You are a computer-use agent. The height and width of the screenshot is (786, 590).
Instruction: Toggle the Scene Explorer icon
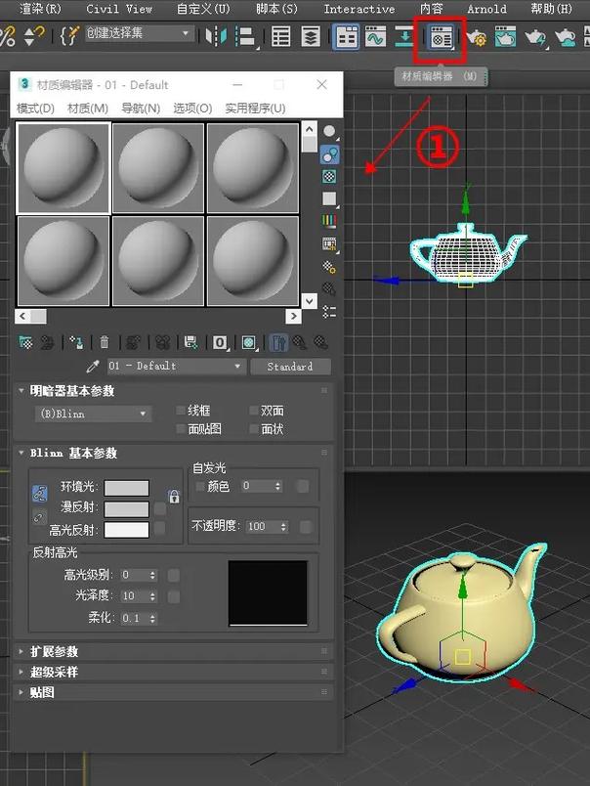tap(280, 36)
